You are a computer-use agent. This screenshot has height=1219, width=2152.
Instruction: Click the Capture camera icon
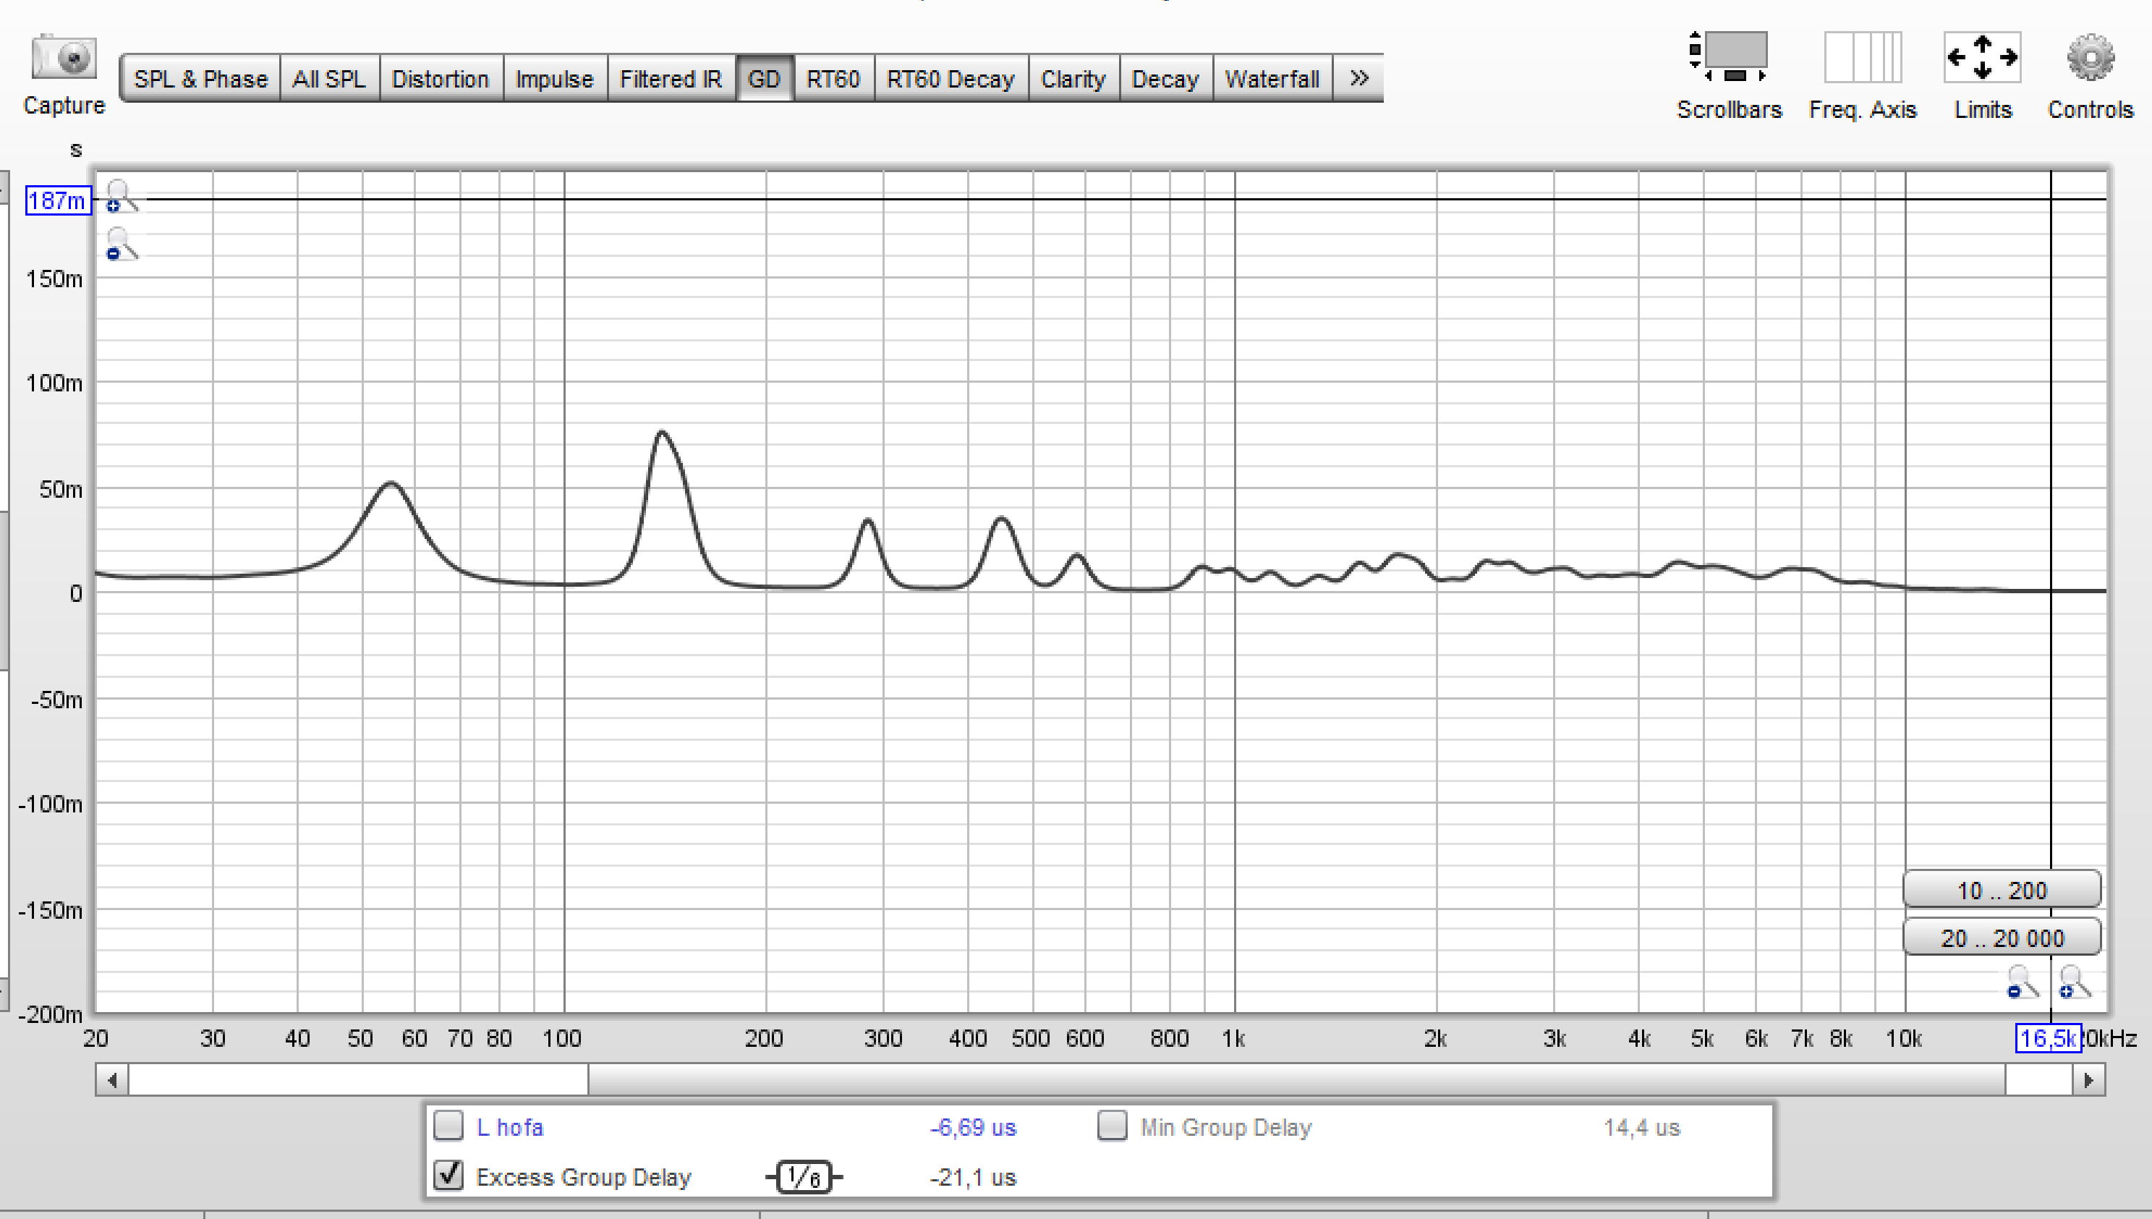(x=64, y=57)
